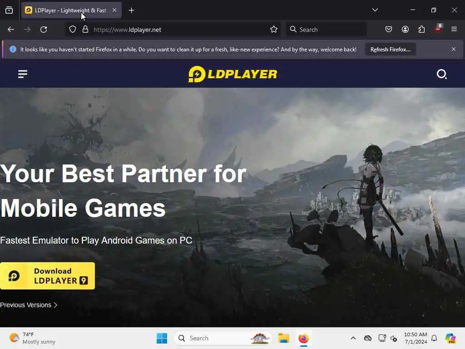Click the Download LDPlayer 9 button
Screen dimensions: 465x349
[47, 276]
